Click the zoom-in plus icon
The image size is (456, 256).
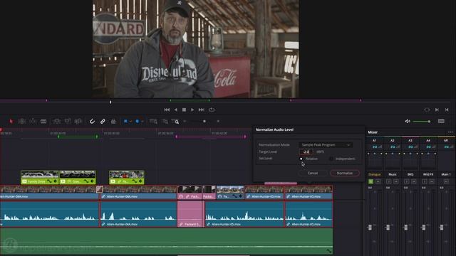click(218, 122)
